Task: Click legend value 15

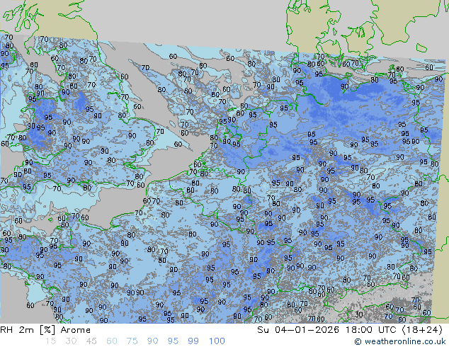Action: click(50, 341)
